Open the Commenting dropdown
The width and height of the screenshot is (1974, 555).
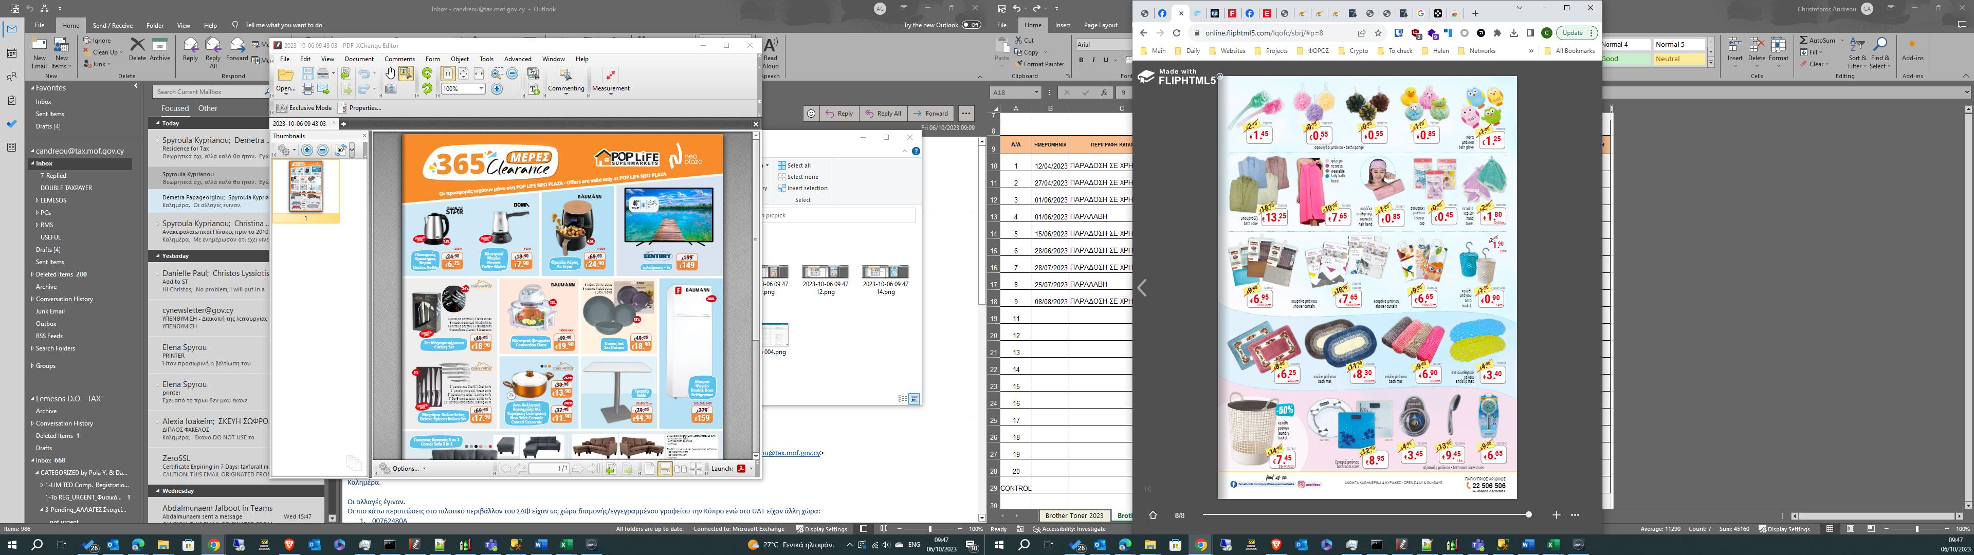tap(565, 88)
